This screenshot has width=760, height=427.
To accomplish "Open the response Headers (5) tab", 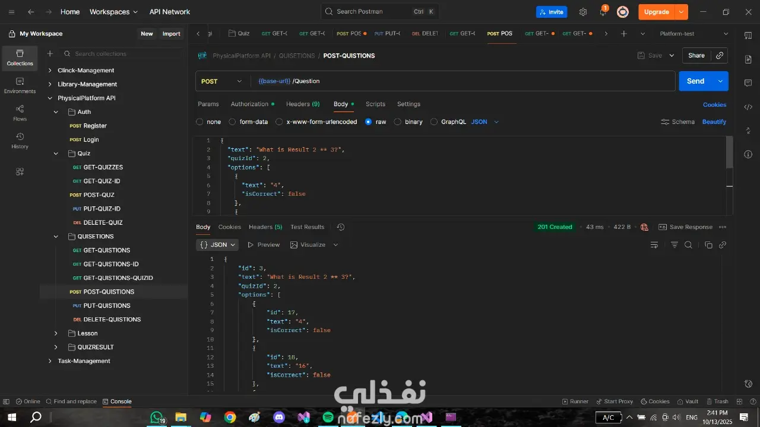I will coord(265,227).
